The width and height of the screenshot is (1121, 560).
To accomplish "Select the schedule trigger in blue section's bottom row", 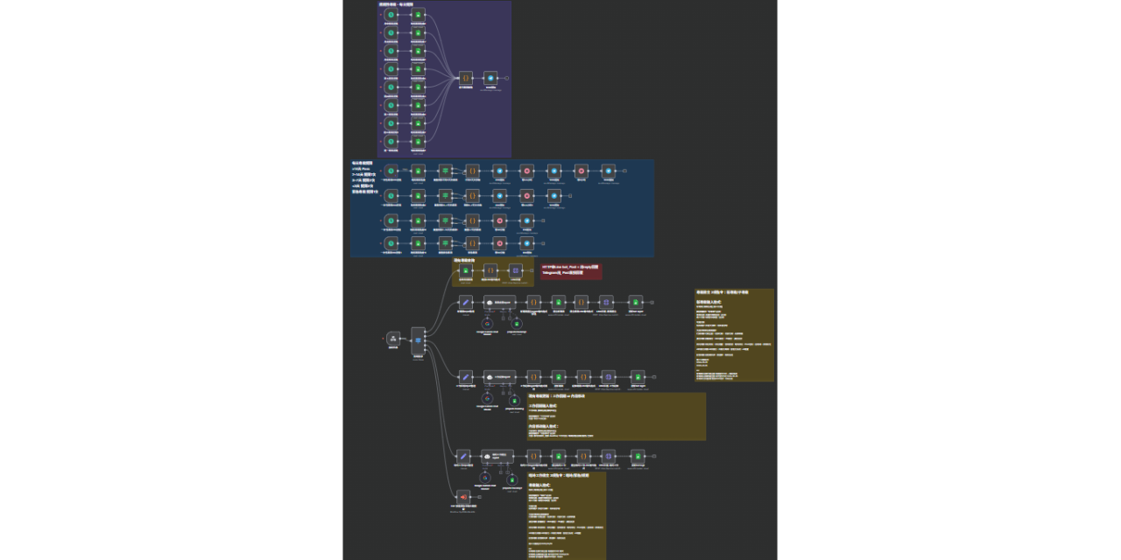I will point(391,243).
